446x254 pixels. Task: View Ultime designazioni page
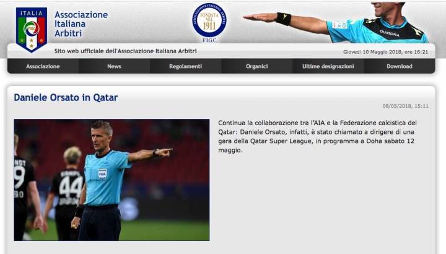pos(328,66)
